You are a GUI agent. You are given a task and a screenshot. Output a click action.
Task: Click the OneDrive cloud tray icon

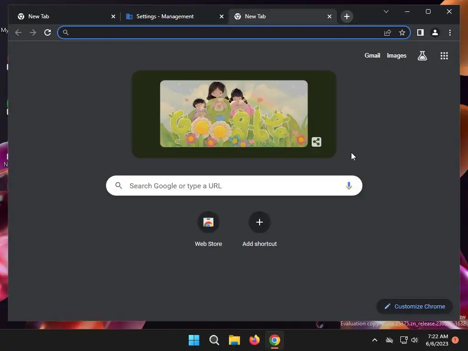pyautogui.click(x=389, y=340)
